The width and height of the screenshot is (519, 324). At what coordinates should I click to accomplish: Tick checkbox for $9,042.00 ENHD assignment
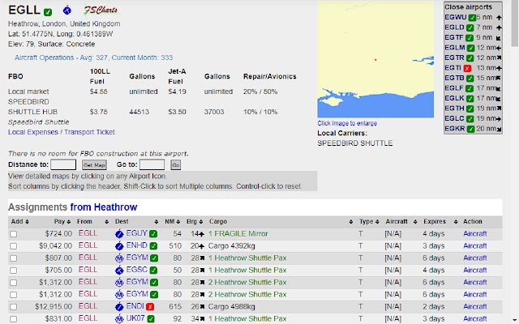(13, 246)
